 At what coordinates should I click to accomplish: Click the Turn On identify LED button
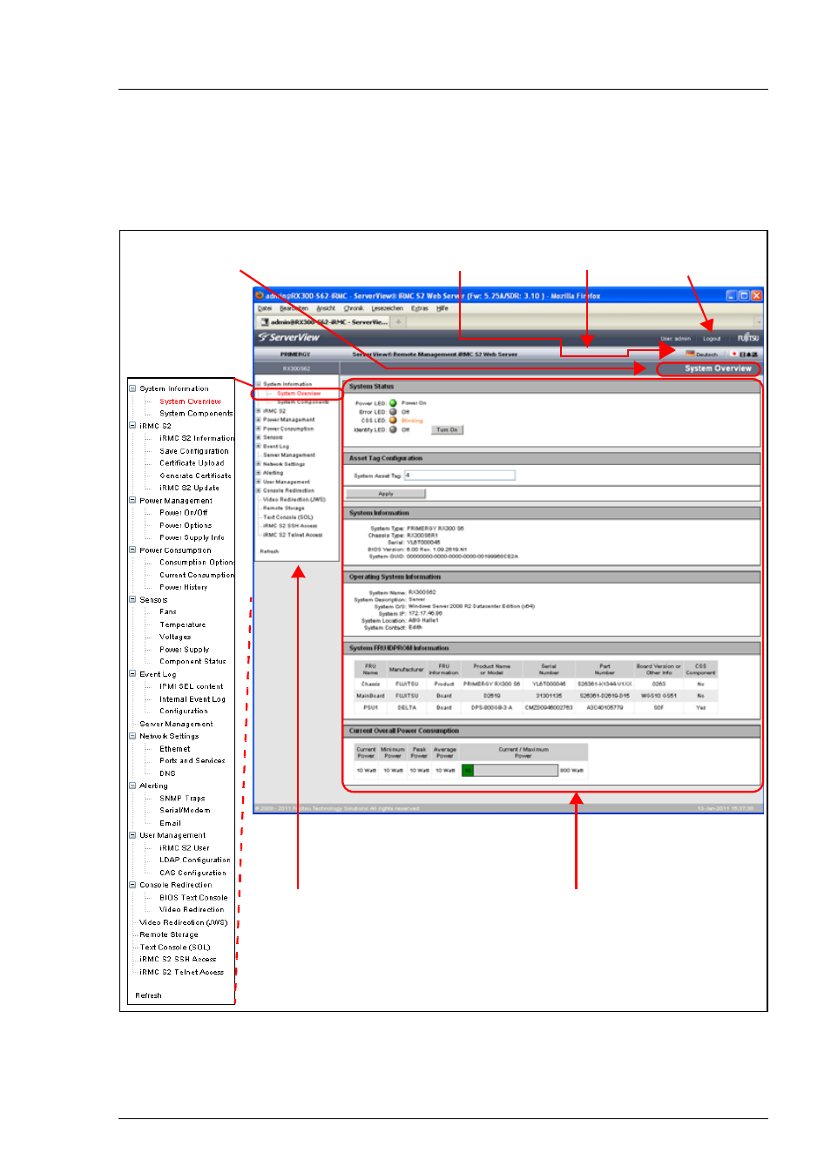(448, 430)
